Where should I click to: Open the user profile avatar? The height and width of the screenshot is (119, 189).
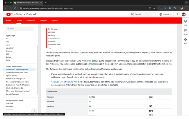pos(184,14)
